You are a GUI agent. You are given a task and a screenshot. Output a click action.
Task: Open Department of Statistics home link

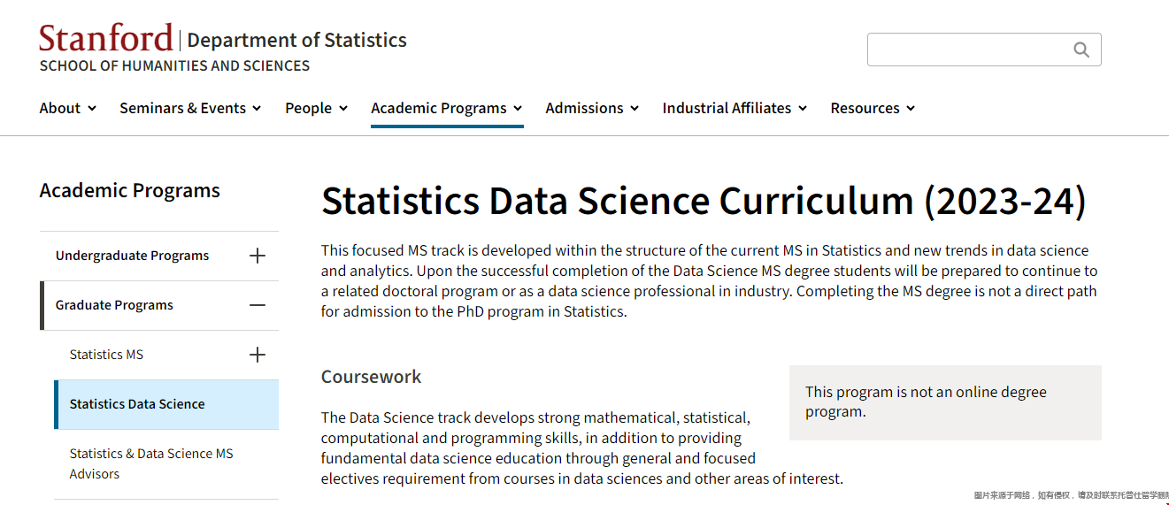[297, 40]
